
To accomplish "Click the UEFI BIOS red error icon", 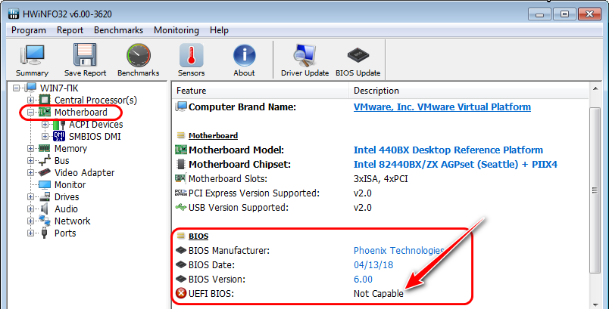I will click(181, 294).
